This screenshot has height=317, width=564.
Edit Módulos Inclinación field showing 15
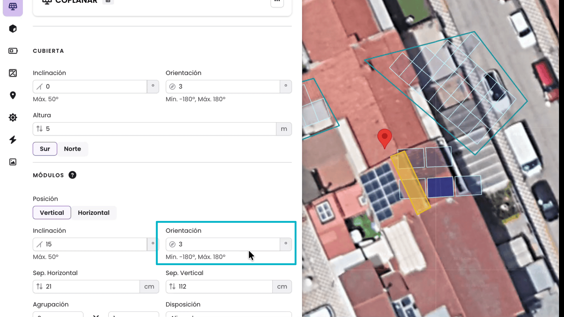[x=90, y=244]
